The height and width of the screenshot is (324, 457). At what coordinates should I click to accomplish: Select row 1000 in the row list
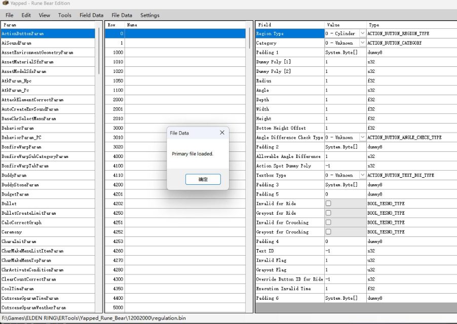click(118, 52)
